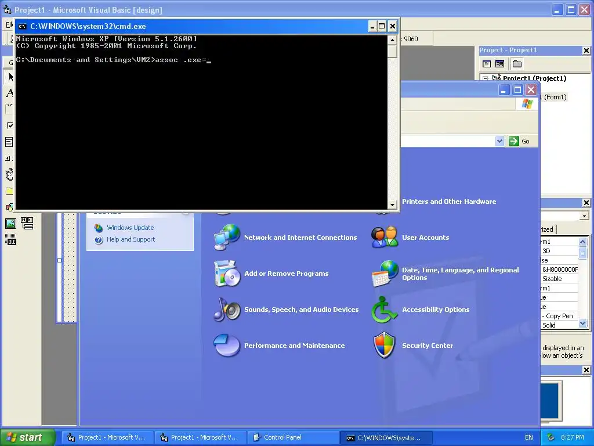Open Accessibility Options text link

click(x=436, y=310)
